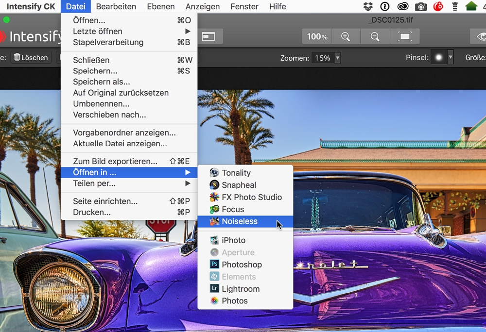Choose Zum Bild exportieren...

(x=129, y=161)
